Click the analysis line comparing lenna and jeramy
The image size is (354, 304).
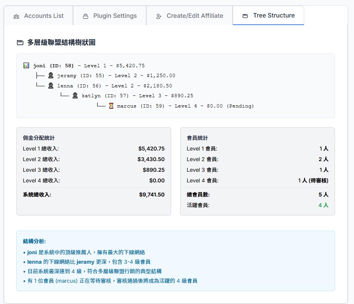tap(87, 262)
